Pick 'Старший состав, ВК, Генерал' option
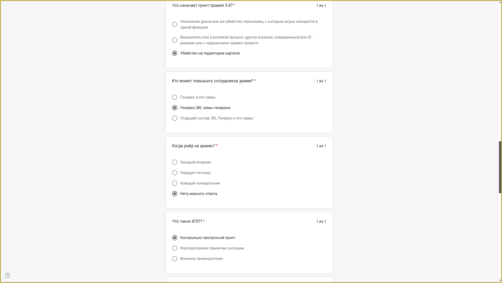This screenshot has width=502, height=283. [x=175, y=118]
